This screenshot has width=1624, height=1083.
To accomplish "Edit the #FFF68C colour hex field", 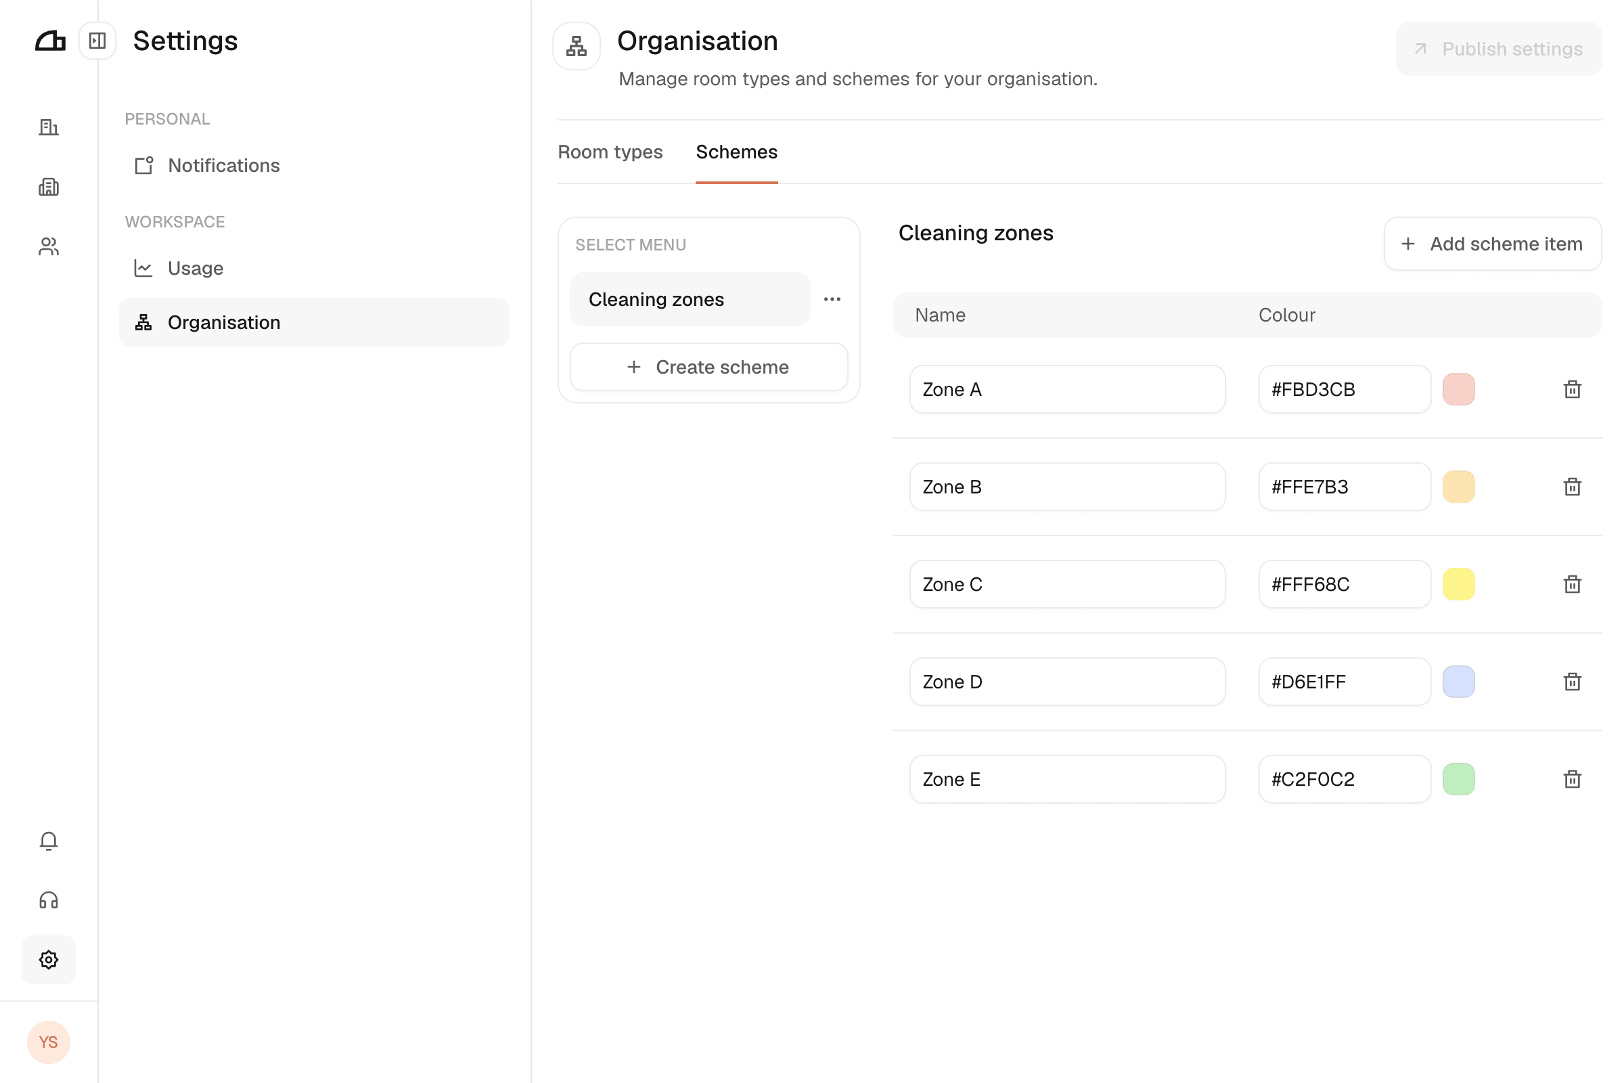I will click(1345, 584).
